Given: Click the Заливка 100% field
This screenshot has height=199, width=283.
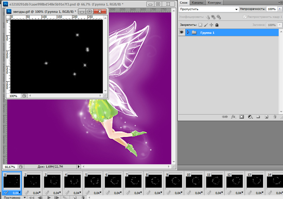Looking at the screenshot, I should tap(272, 25).
